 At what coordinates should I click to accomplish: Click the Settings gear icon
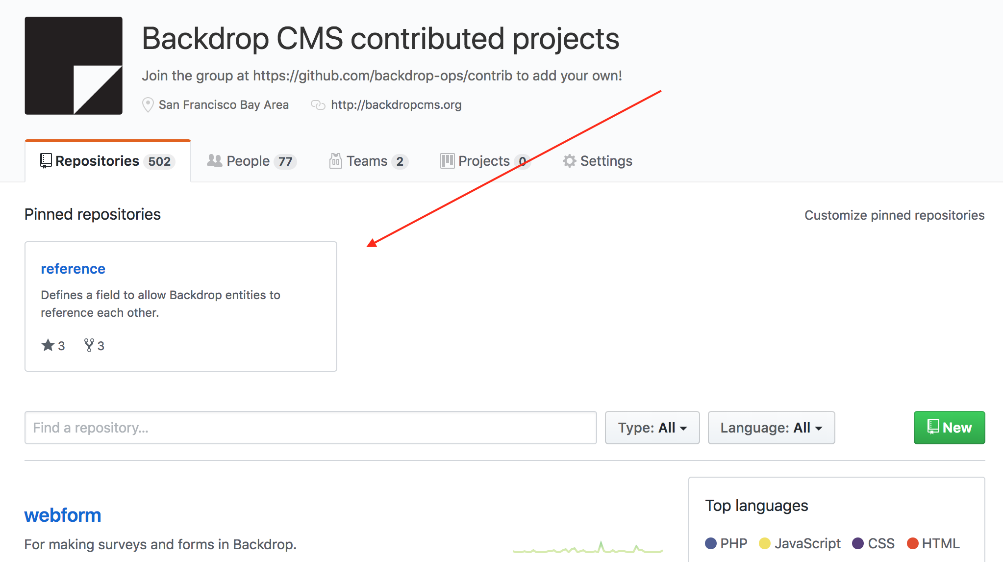click(569, 160)
